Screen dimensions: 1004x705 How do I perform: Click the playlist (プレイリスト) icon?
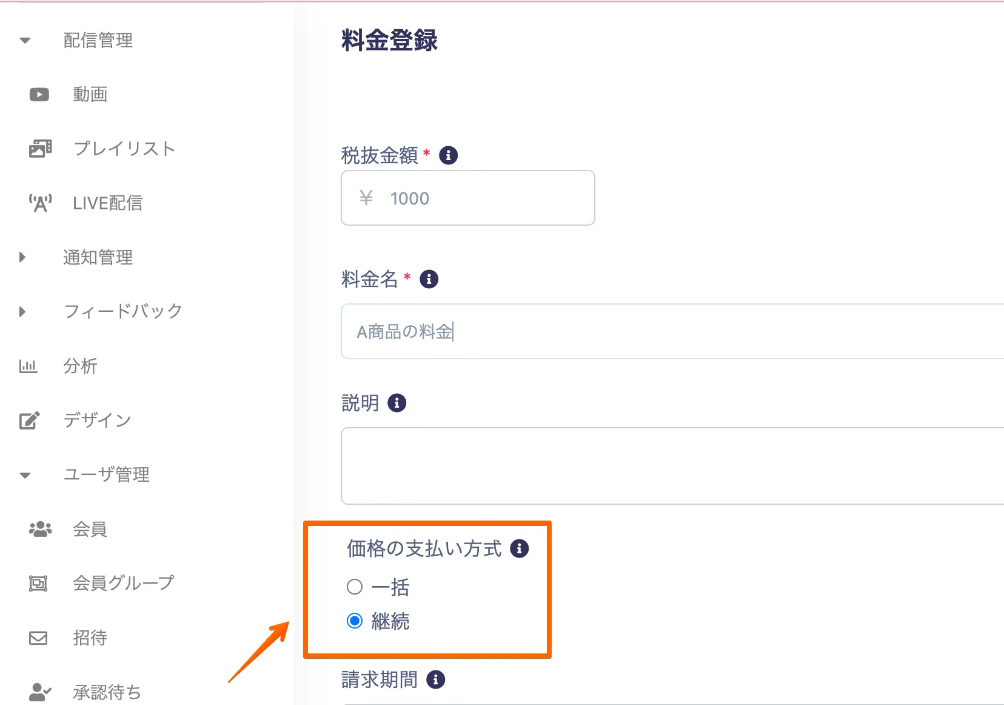click(40, 149)
